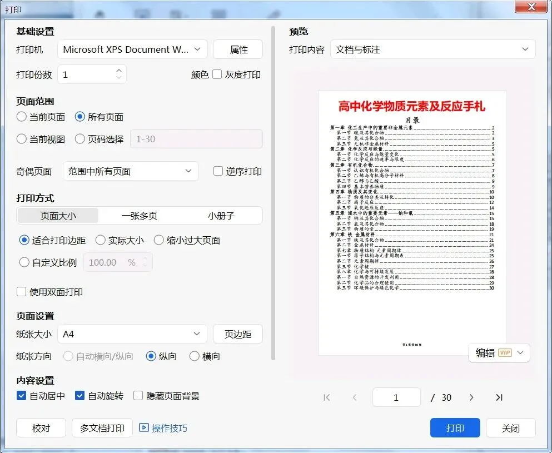
Task: Select 缩小过大页面 radio option
Action: point(159,240)
